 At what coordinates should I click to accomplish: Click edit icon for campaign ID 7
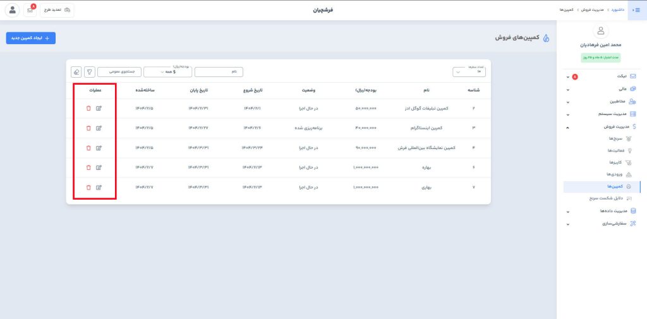[99, 188]
